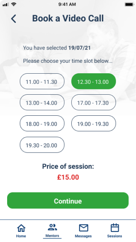Viewport: 136px width, 242px height.
Task: Tap the back arrow icon
Action: coord(14,19)
